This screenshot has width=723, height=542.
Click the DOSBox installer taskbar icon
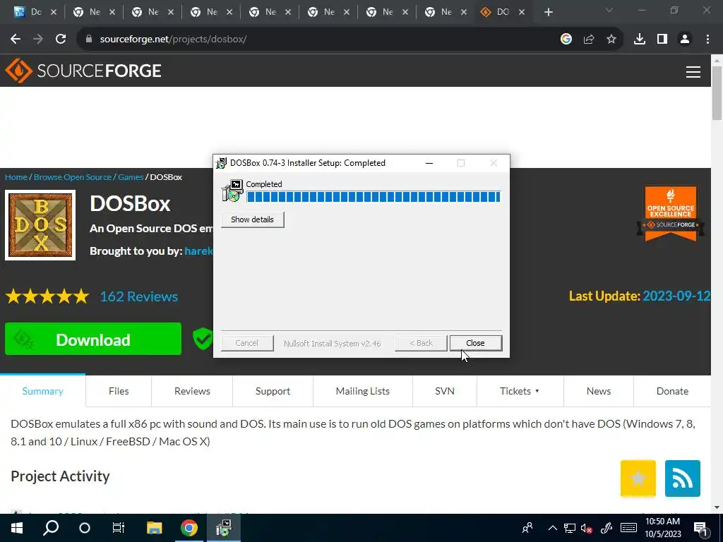click(224, 528)
